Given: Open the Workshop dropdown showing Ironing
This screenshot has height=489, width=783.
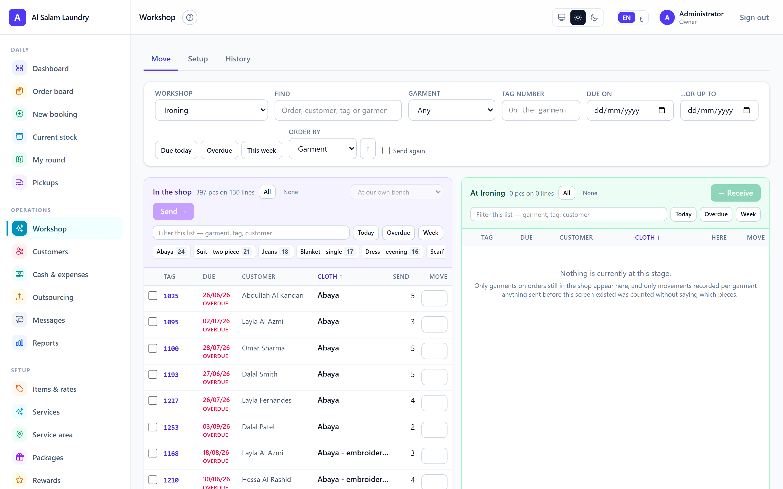Looking at the screenshot, I should tap(212, 110).
